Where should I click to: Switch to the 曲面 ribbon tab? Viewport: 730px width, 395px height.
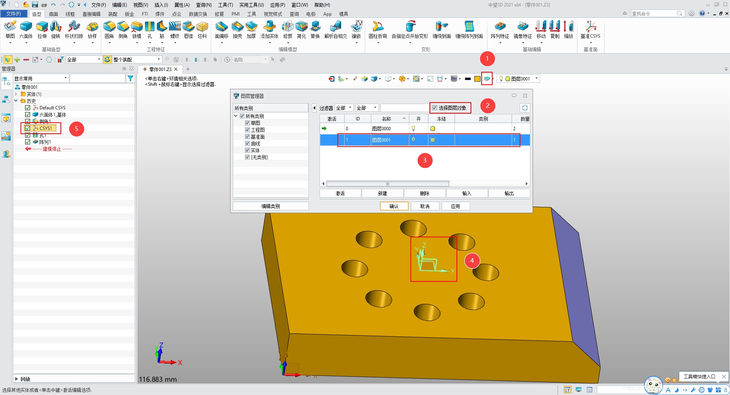(x=54, y=14)
